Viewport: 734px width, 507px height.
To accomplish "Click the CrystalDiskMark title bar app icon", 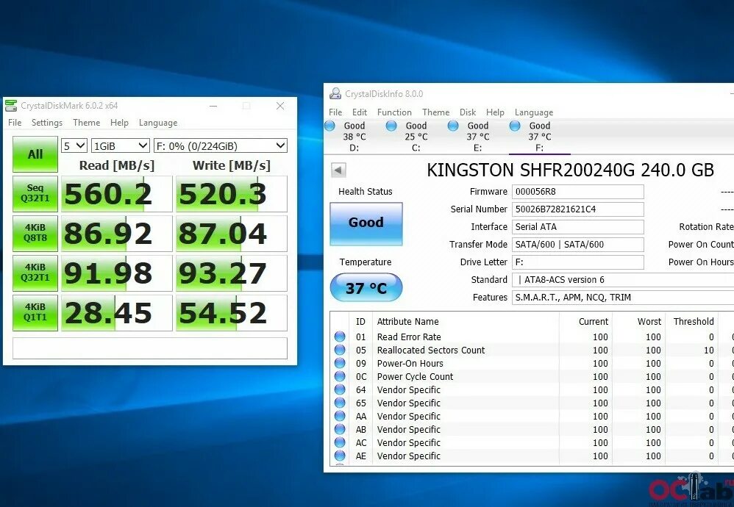I will pyautogui.click(x=11, y=106).
